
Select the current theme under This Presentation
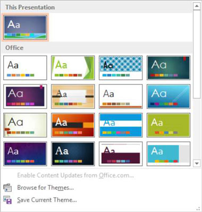pos(25,28)
